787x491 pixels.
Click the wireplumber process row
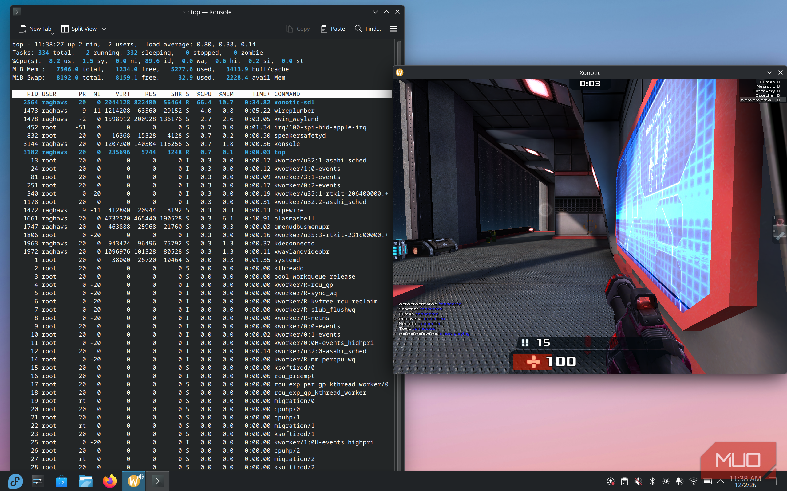click(x=202, y=111)
